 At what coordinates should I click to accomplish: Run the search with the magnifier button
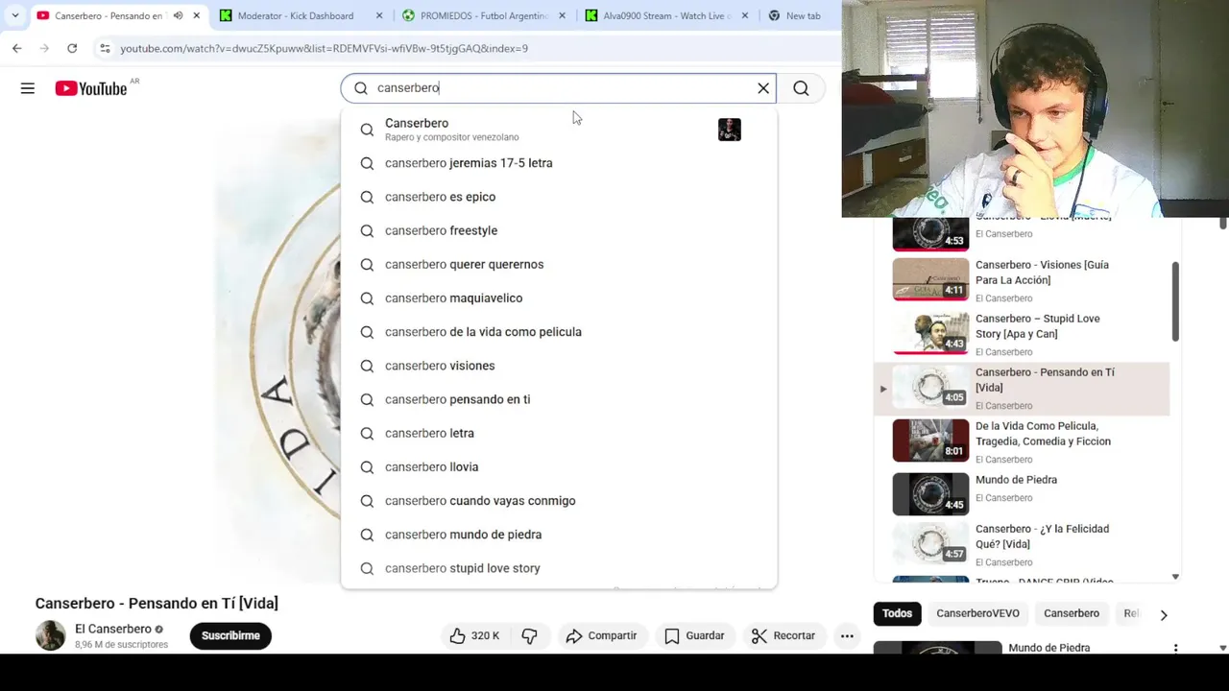[801, 88]
